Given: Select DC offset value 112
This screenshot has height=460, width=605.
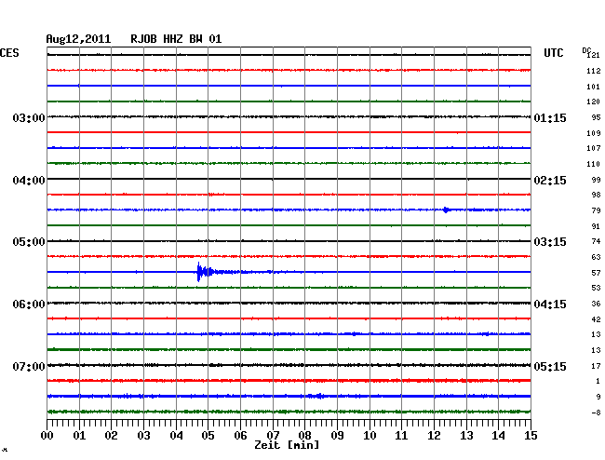Looking at the screenshot, I should 594,71.
